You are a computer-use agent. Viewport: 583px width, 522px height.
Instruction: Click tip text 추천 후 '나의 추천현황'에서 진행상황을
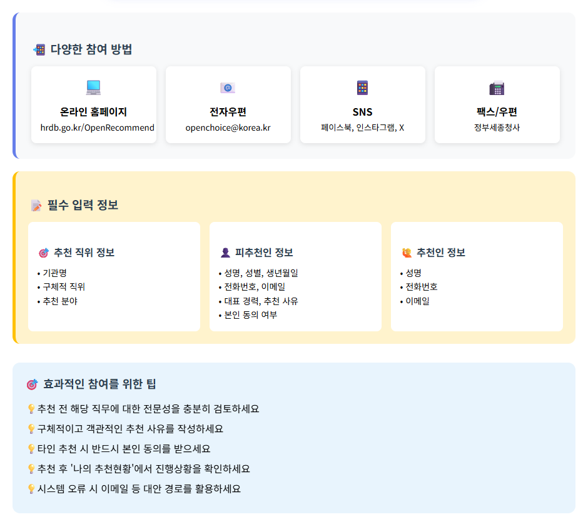click(x=143, y=469)
